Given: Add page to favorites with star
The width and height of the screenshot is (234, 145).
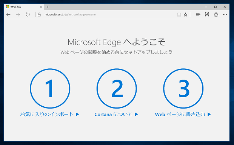Looking at the screenshot, I should tap(185, 15).
